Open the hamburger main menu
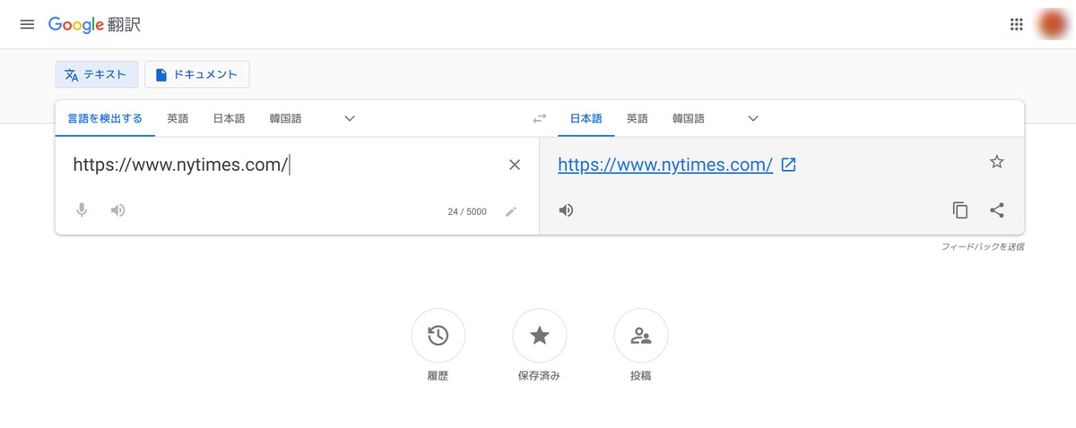 [x=27, y=24]
